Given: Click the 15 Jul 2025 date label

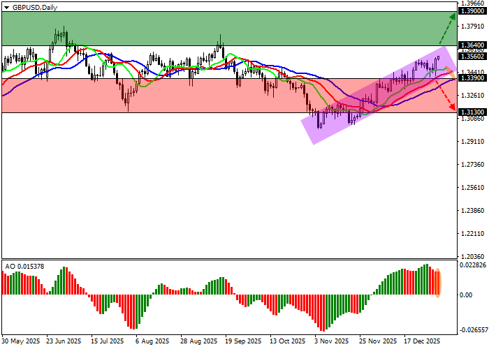Looking at the screenshot, I should (109, 341).
